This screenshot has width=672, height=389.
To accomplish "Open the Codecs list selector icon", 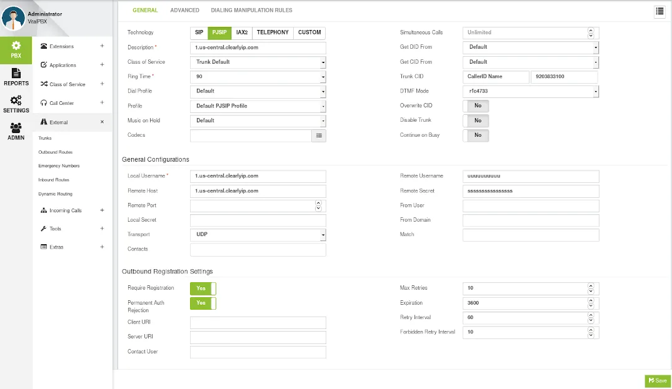I will (319, 135).
